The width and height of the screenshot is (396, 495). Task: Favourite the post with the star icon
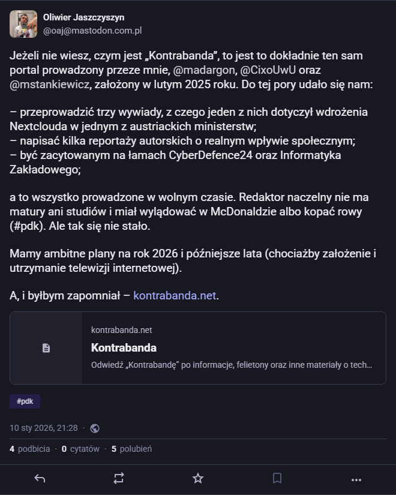pos(198,478)
